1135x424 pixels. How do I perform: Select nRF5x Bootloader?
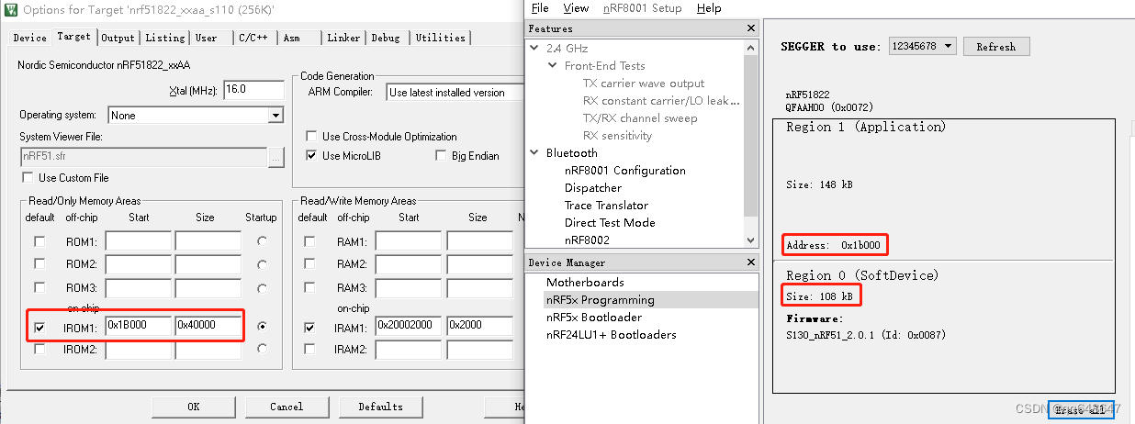coord(593,317)
